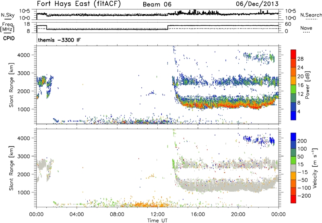Image resolution: width=322 pixels, height=223 pixels.
Task: Click the "28" label on the power colorbar
Action: click(300, 59)
